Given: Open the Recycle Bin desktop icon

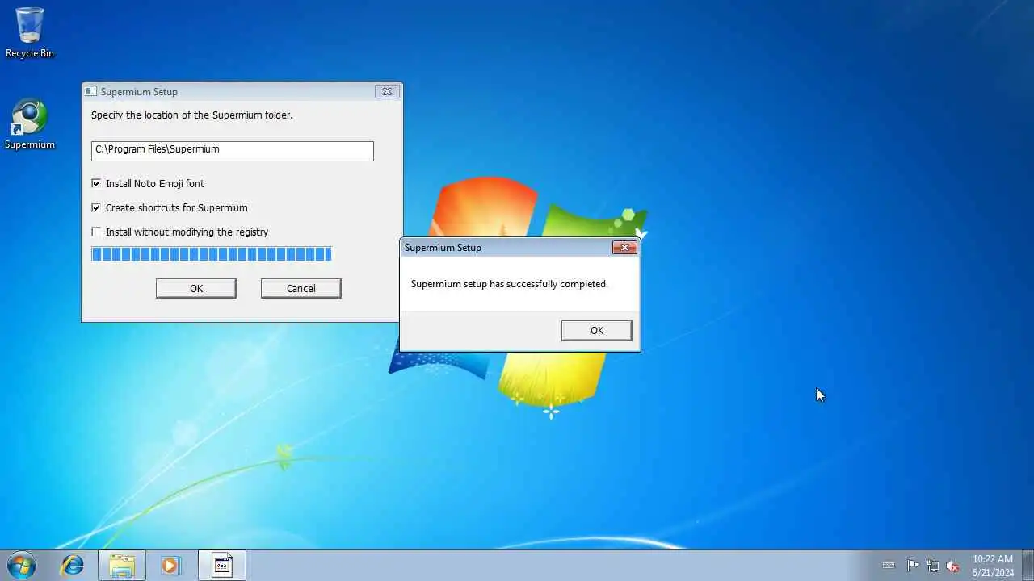Looking at the screenshot, I should pos(30,33).
